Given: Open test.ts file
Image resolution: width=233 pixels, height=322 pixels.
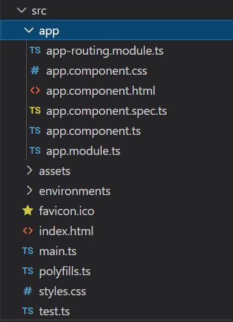Looking at the screenshot, I should click(55, 312).
